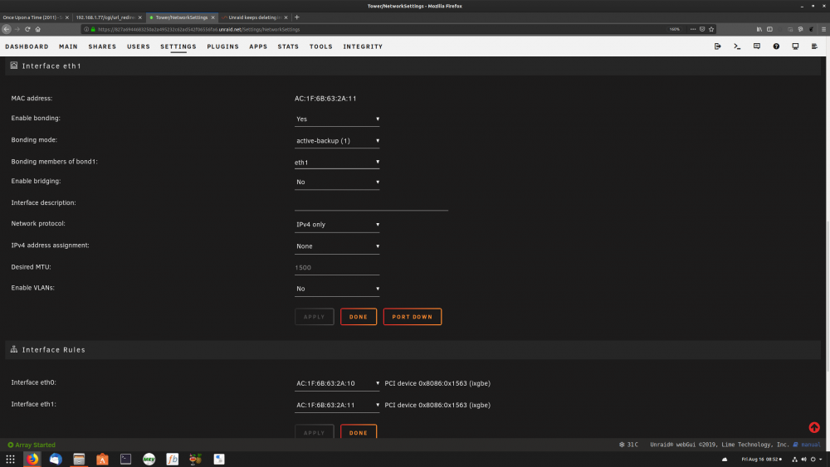Click the 'Array Started' status text
The width and height of the screenshot is (830, 467).
click(x=35, y=445)
